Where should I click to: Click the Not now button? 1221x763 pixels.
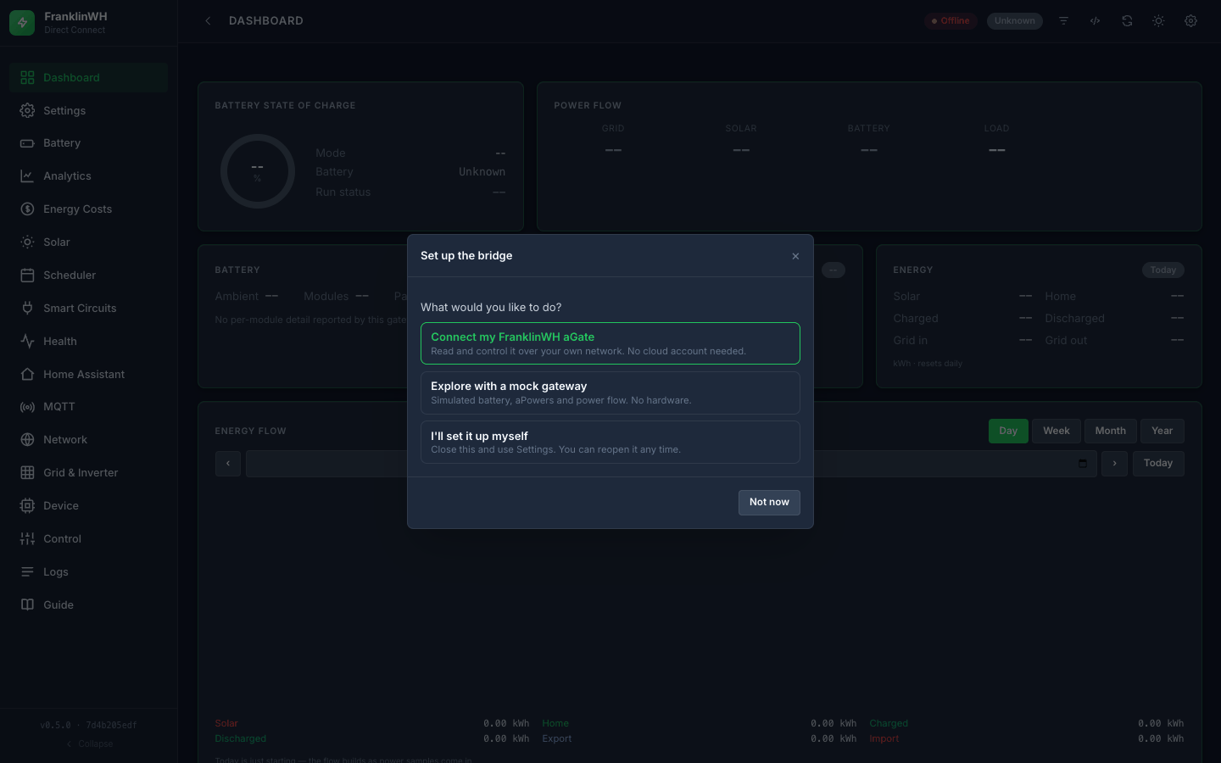769,503
